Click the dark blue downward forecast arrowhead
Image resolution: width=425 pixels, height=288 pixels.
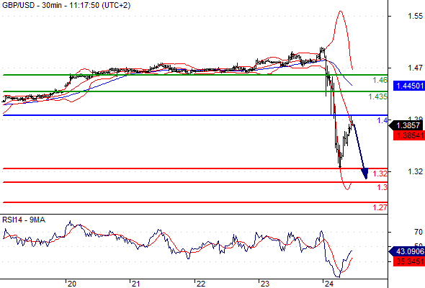pos(364,173)
